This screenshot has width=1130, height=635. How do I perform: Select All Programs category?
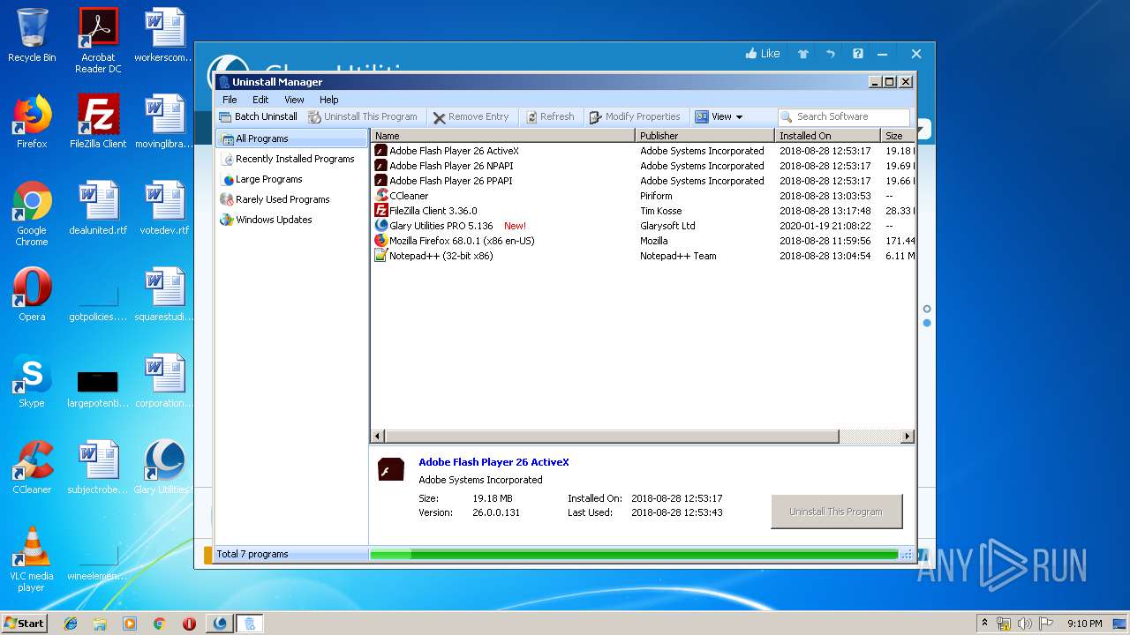click(291, 138)
